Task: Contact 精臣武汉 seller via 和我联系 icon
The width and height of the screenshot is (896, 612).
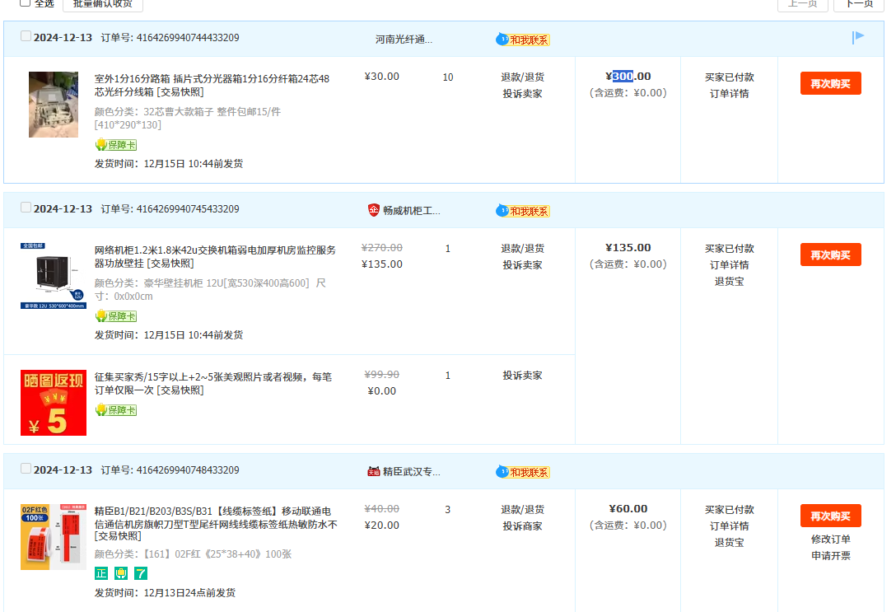Action: click(523, 472)
